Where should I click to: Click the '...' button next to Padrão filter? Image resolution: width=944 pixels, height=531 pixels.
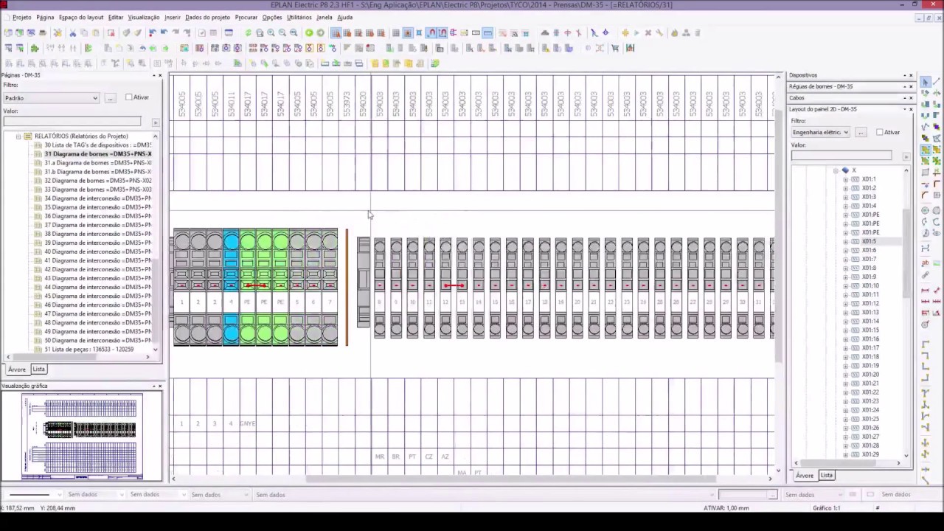(x=110, y=97)
